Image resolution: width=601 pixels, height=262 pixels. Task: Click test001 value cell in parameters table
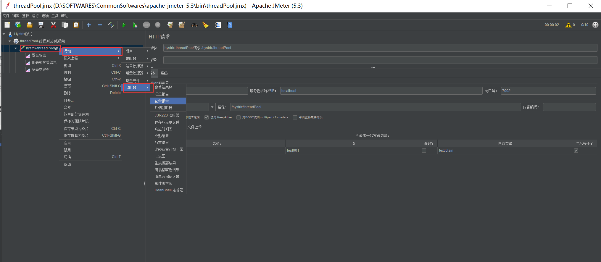coord(353,151)
